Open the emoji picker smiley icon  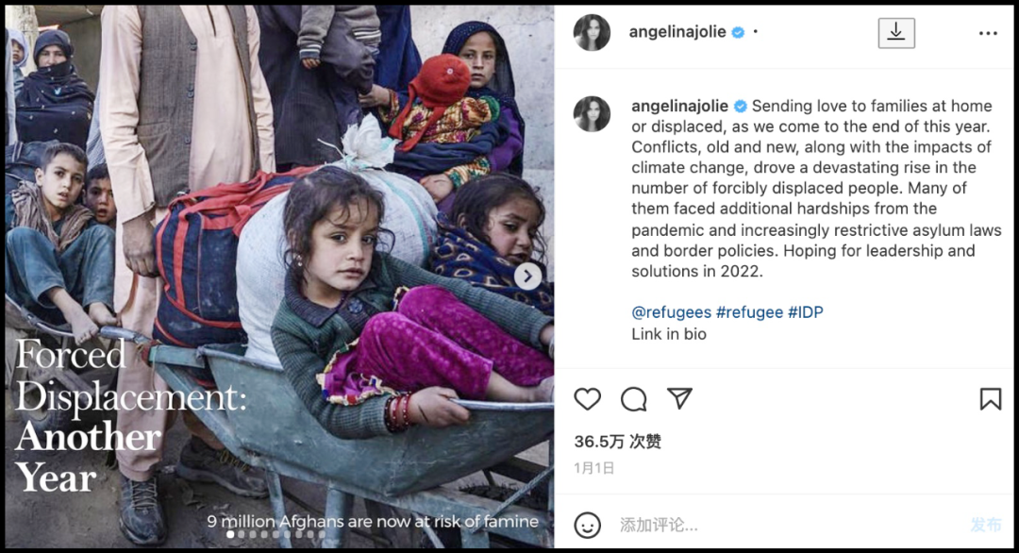click(x=588, y=525)
